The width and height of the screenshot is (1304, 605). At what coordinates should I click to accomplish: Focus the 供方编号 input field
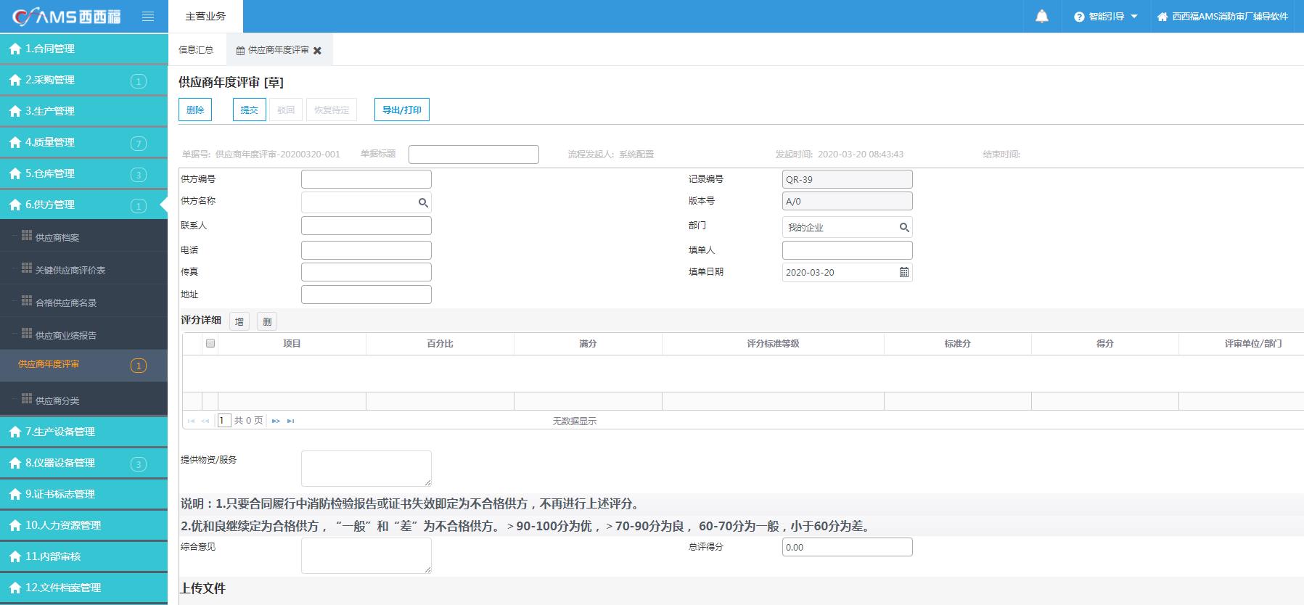coord(366,179)
